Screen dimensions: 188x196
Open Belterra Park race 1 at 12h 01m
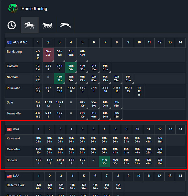(x=39, y=187)
